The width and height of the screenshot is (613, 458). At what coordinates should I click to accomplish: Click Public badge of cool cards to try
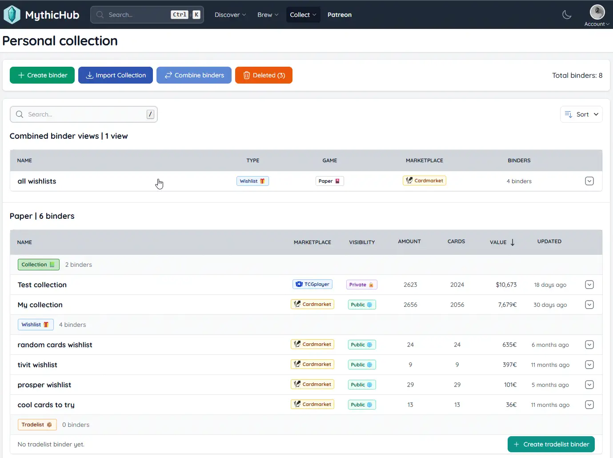pyautogui.click(x=362, y=405)
